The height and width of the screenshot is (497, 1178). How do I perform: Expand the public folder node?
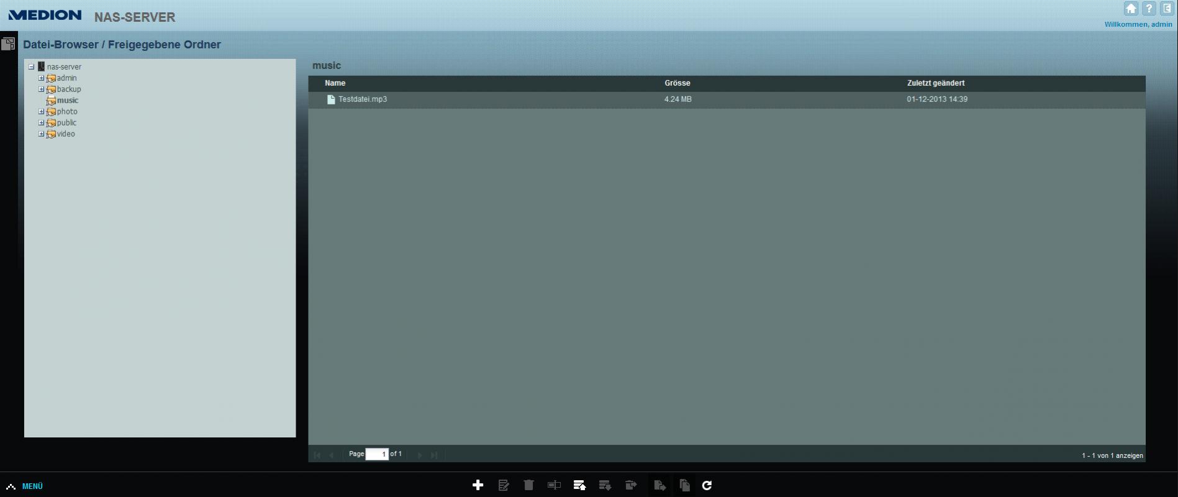coord(42,123)
